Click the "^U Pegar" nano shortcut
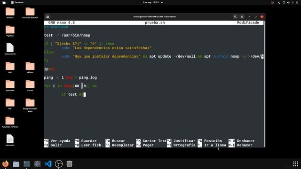301x169 pixels. pos(145,145)
